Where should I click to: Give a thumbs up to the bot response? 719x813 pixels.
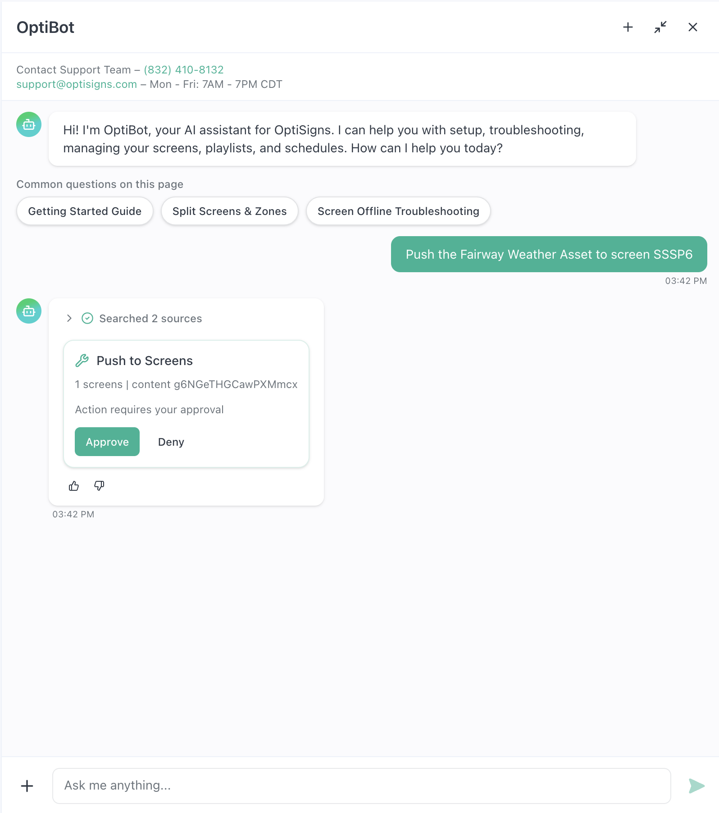[x=73, y=486]
